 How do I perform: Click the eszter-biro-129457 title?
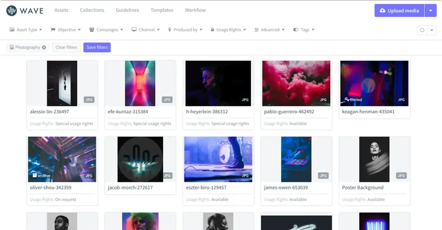pyautogui.click(x=206, y=187)
